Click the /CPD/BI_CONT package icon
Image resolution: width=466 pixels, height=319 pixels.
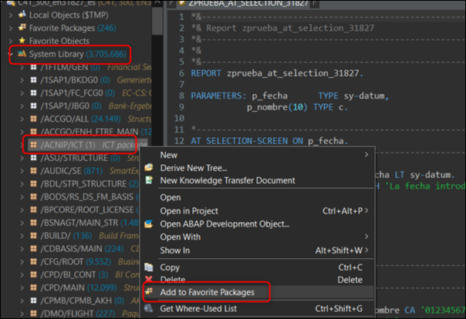tap(34, 275)
